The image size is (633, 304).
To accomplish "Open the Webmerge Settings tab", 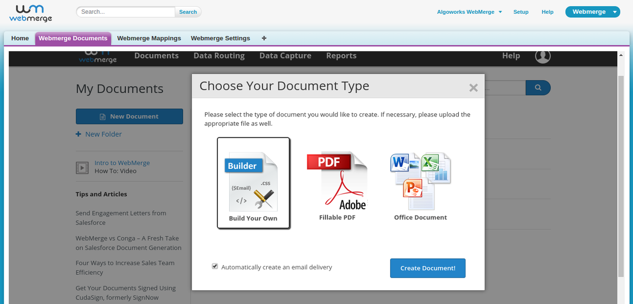I will point(220,38).
